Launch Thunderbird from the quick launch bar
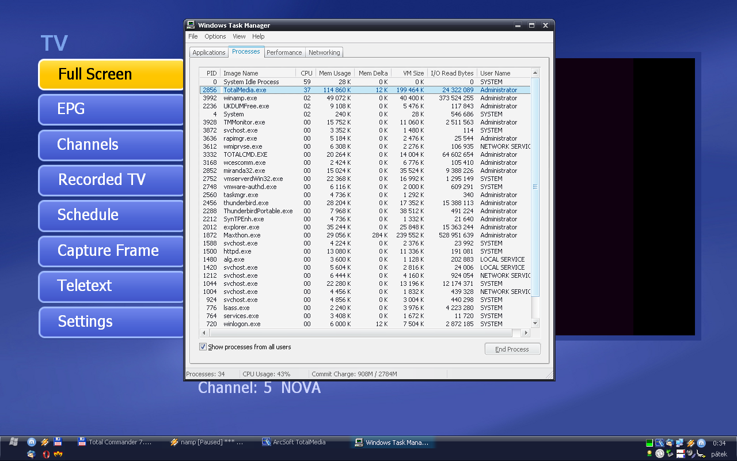This screenshot has width=737, height=461. tap(32, 454)
